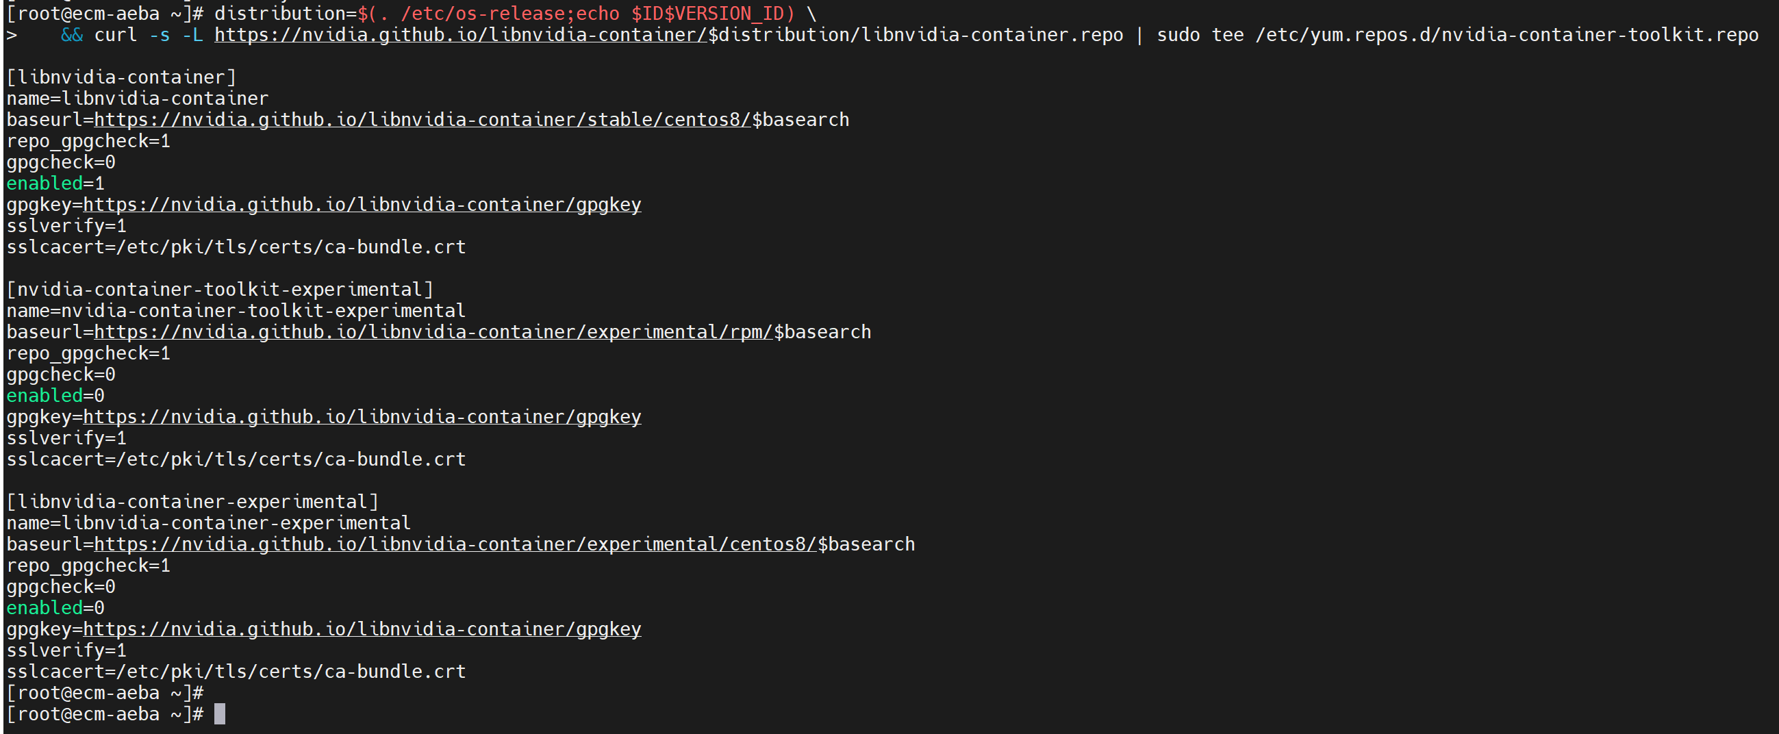Image resolution: width=1779 pixels, height=734 pixels.
Task: Open gpgkey link under libnvidia-container-experimental section
Action: 362,629
